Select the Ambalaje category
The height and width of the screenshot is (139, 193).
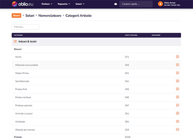click(x=96, y=122)
